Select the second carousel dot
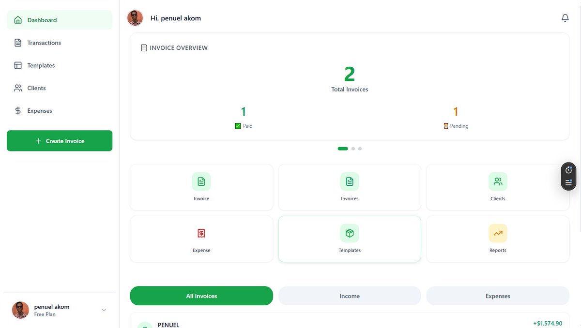The width and height of the screenshot is (581, 328). (x=353, y=149)
